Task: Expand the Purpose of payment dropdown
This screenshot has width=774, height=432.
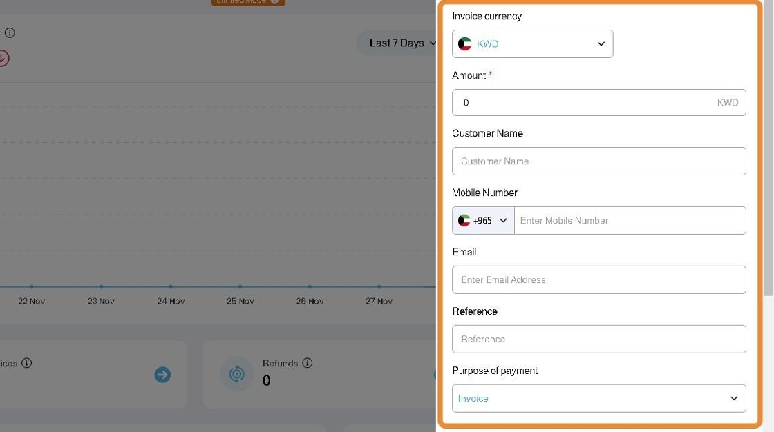Action: point(598,398)
